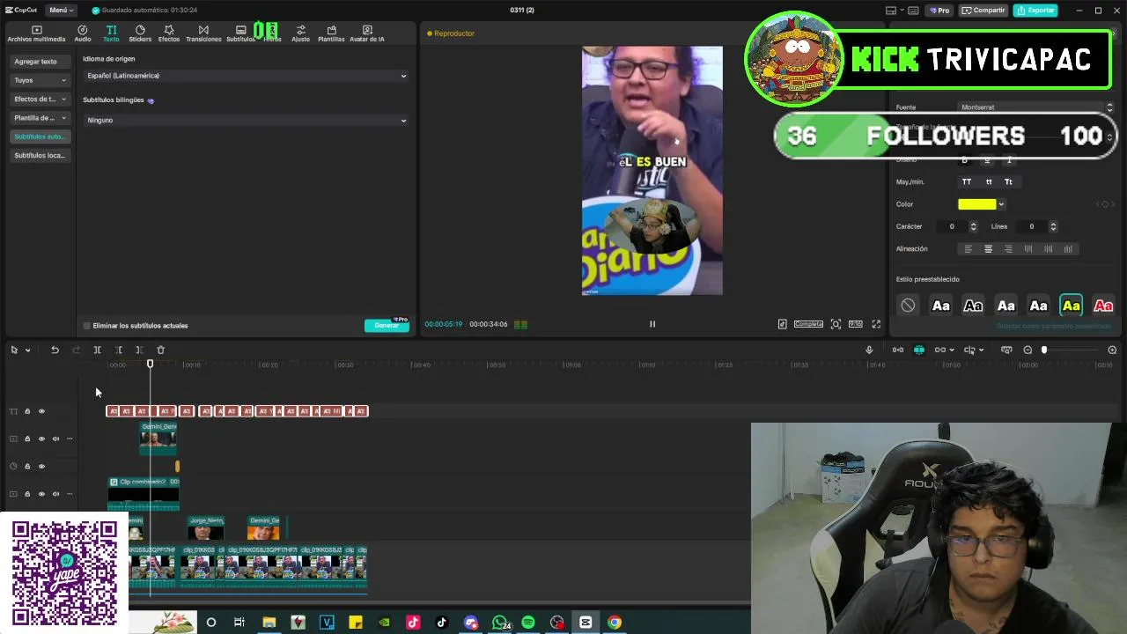The image size is (1127, 634).
Task: Open the Plantillas tab
Action: coord(331,34)
